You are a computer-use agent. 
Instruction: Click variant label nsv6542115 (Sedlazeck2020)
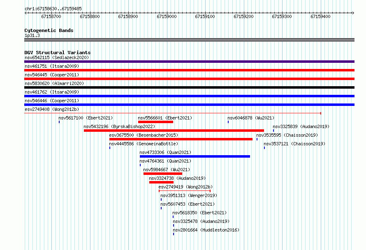[57, 57]
